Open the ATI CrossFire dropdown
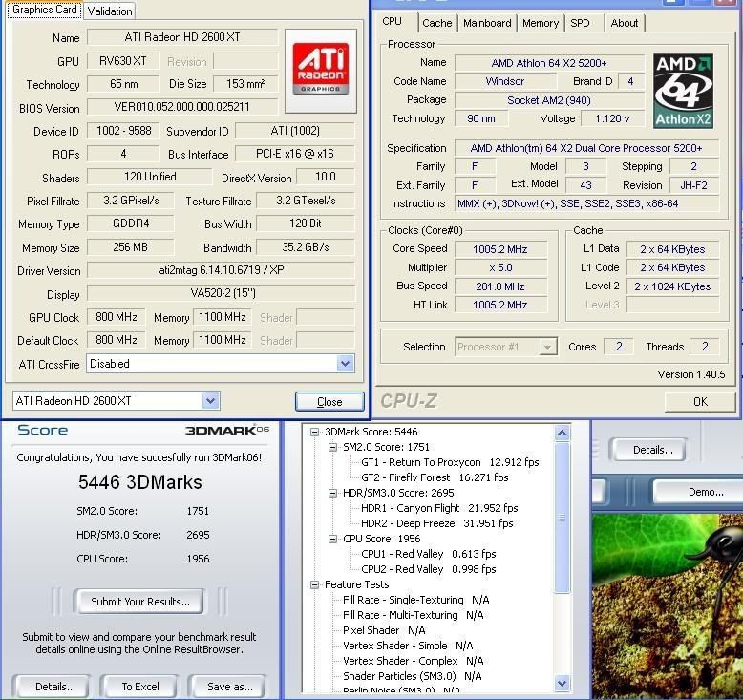This screenshot has width=743, height=700. pos(345,364)
